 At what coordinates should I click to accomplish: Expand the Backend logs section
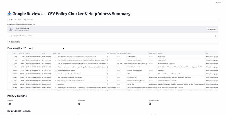113,42
